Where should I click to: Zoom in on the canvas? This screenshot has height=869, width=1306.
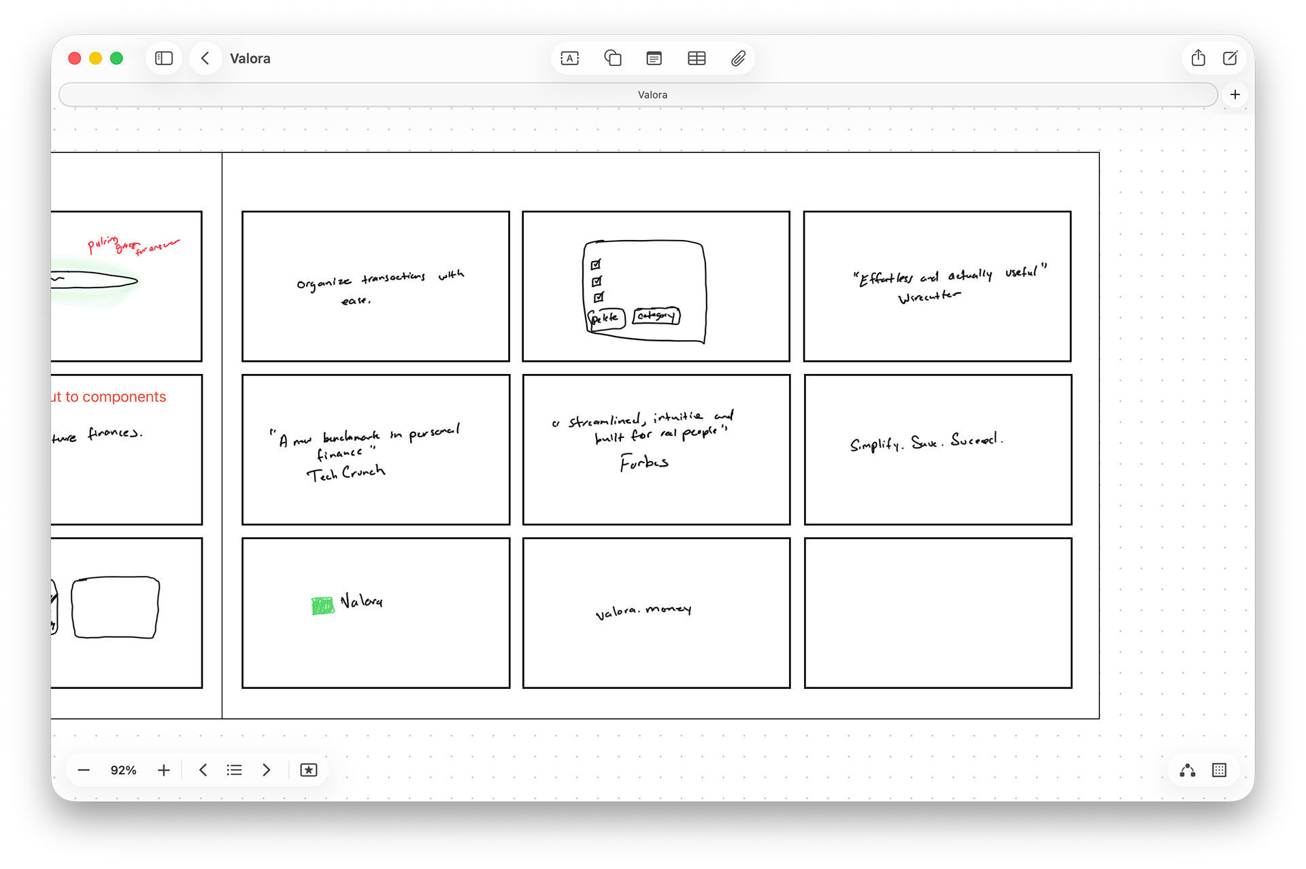163,770
